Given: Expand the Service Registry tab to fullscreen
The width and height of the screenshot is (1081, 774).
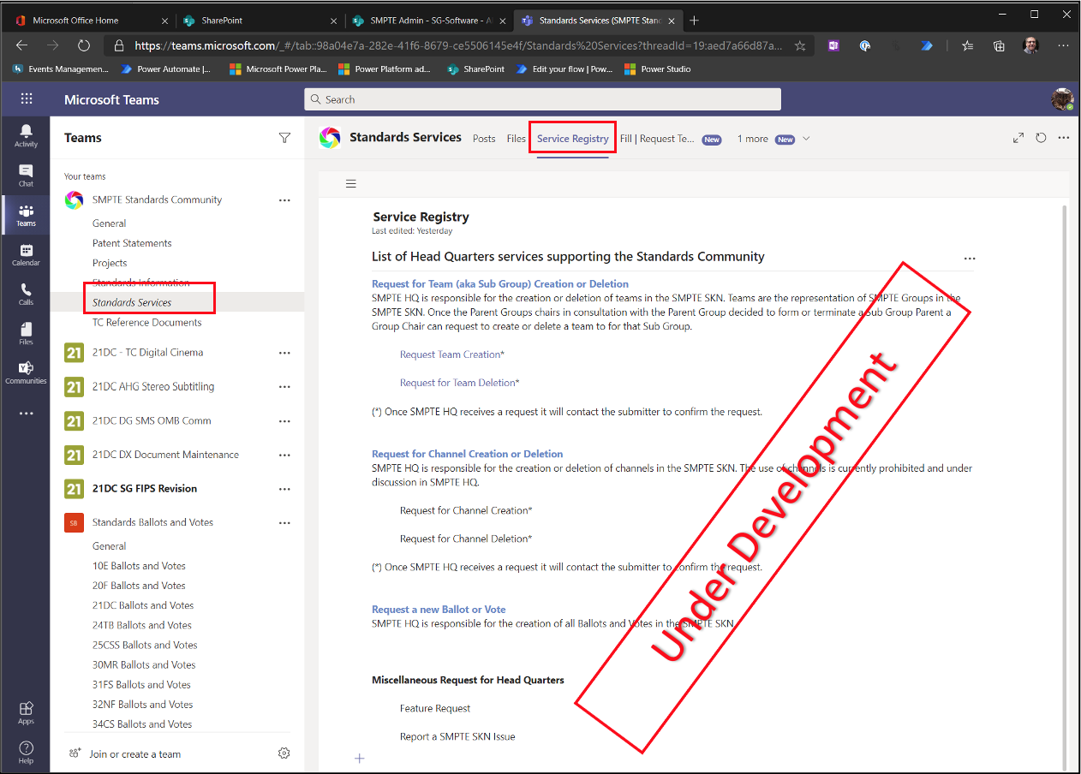Looking at the screenshot, I should (x=1018, y=137).
